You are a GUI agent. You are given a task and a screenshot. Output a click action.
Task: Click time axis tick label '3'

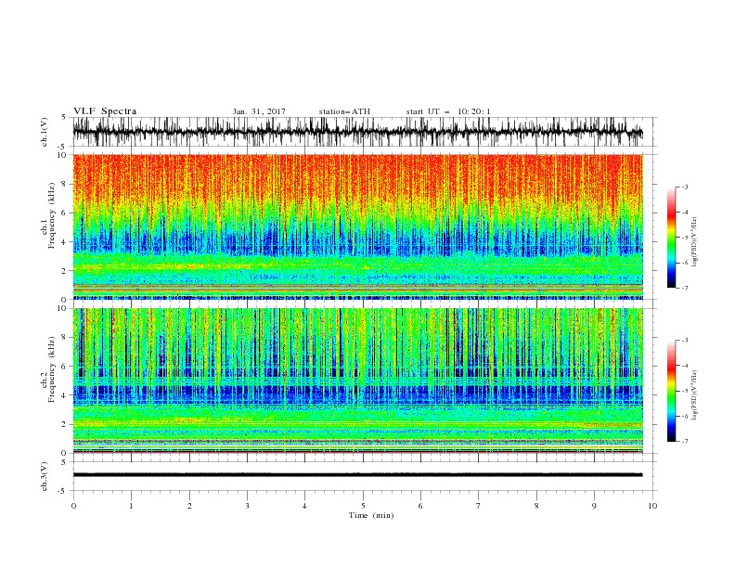point(247,506)
